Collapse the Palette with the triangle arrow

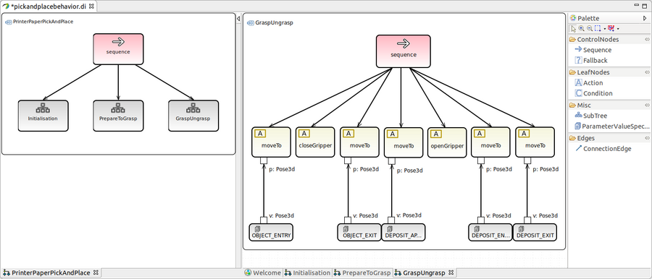[x=645, y=18]
